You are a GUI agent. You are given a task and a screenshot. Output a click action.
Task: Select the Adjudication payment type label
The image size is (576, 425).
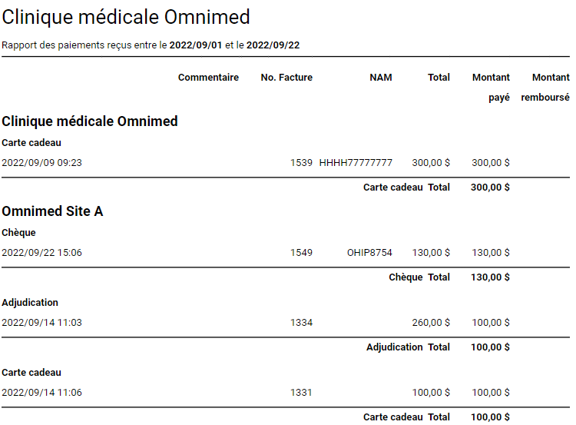point(30,303)
